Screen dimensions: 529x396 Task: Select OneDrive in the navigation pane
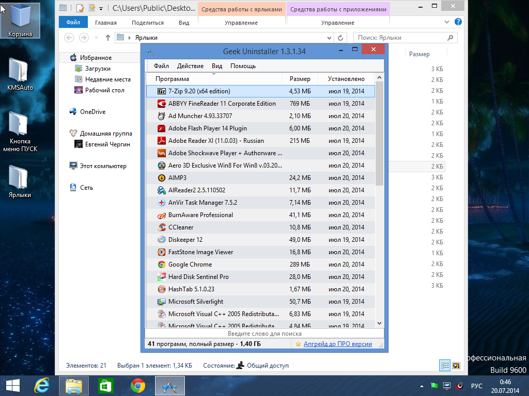(x=92, y=112)
